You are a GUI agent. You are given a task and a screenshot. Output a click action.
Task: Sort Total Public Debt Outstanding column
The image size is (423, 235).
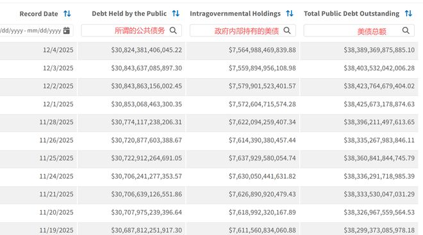click(408, 13)
